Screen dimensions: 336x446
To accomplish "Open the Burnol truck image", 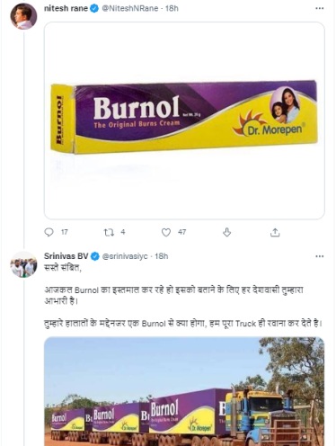I will (184, 391).
